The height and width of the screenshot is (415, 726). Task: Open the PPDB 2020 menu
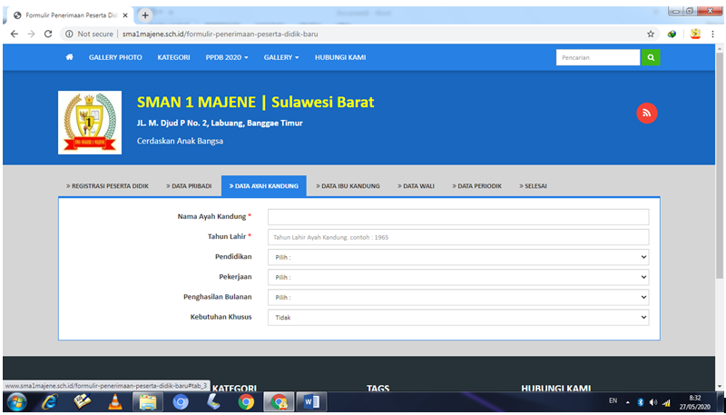click(x=227, y=57)
